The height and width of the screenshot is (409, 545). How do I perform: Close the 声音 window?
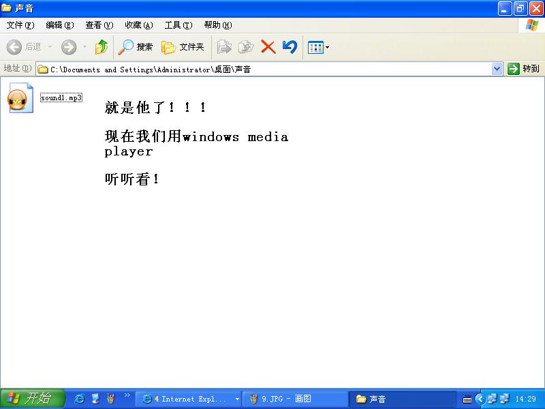pos(536,8)
